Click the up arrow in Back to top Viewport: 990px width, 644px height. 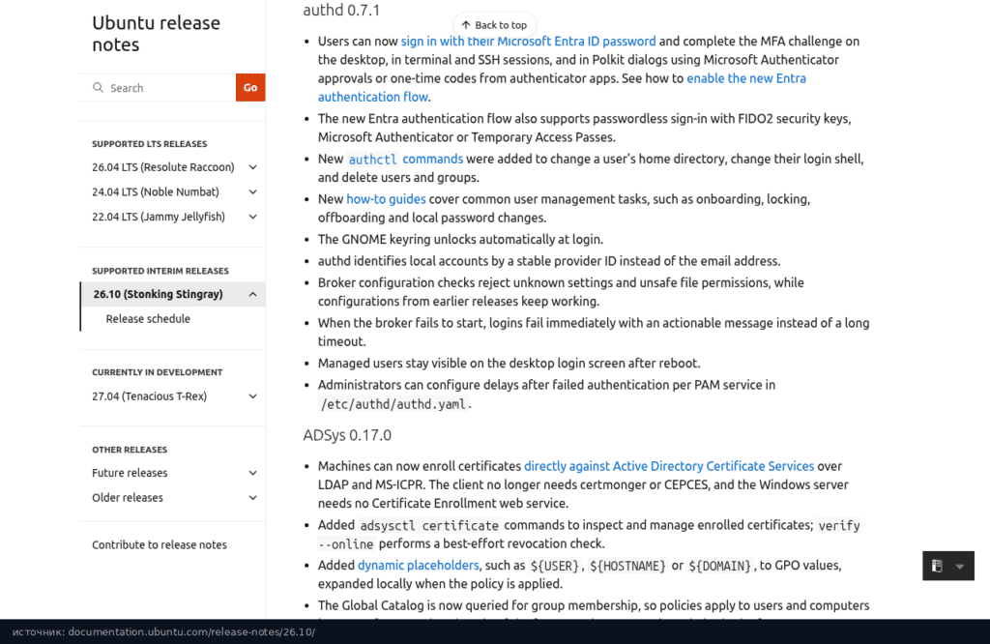[466, 25]
